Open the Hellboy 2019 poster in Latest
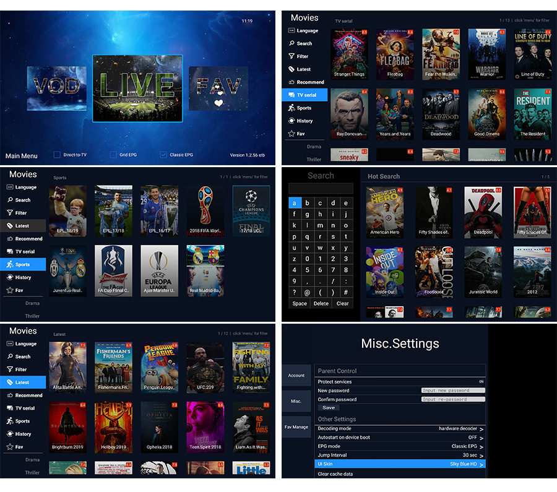557x492 pixels. [x=113, y=428]
